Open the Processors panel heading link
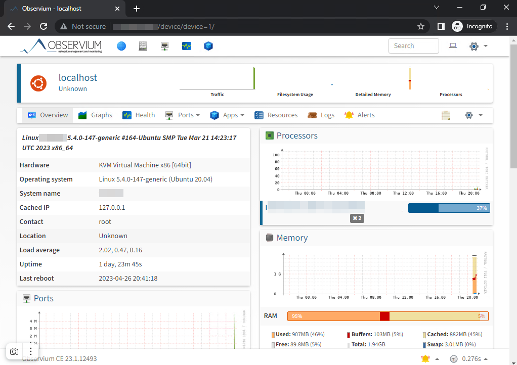 pos(297,135)
